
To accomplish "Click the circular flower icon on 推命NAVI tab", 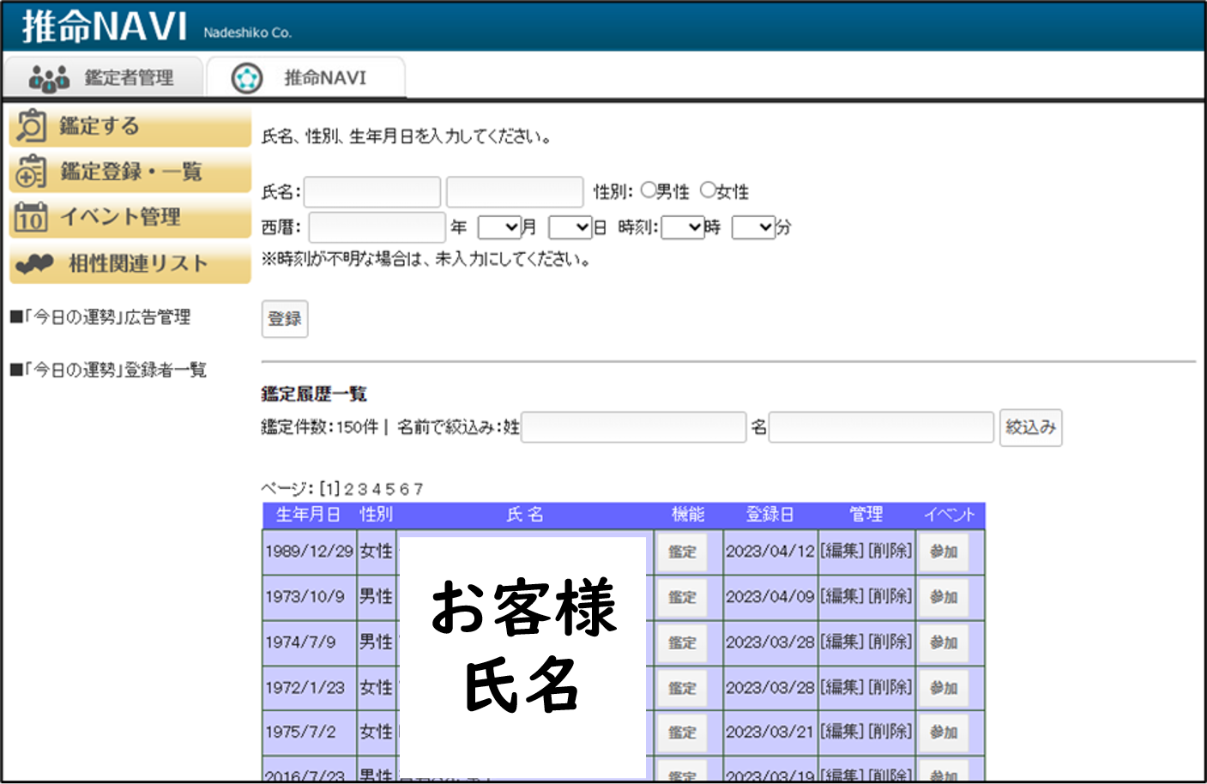I will pyautogui.click(x=247, y=78).
